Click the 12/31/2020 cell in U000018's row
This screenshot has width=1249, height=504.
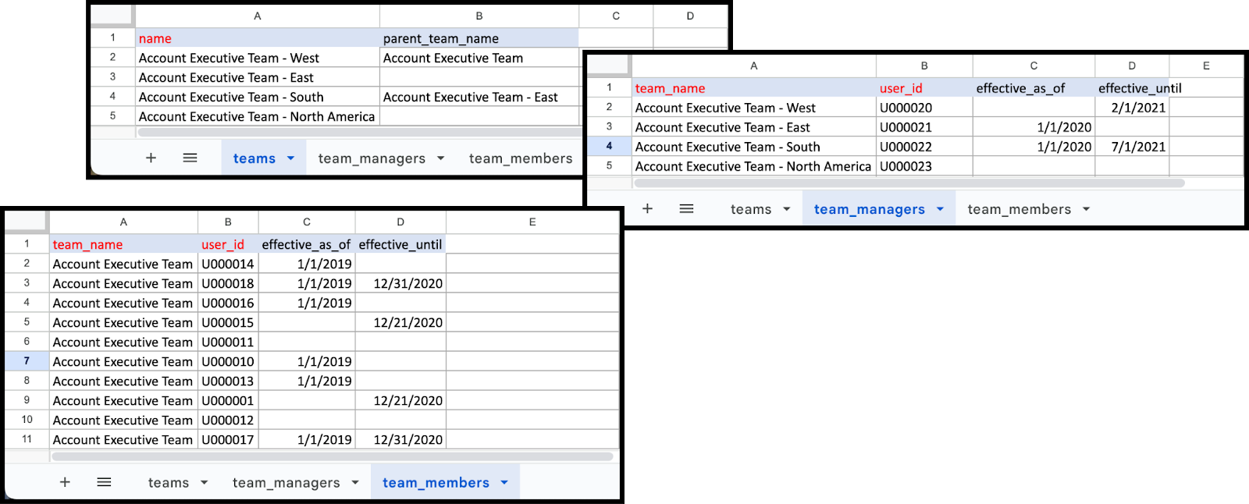pos(400,283)
